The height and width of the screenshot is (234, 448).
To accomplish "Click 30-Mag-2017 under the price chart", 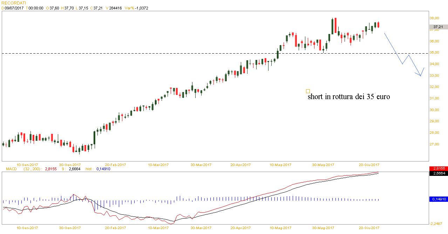I will point(323,164).
